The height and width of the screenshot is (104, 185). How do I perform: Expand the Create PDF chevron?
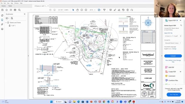point(180,72)
